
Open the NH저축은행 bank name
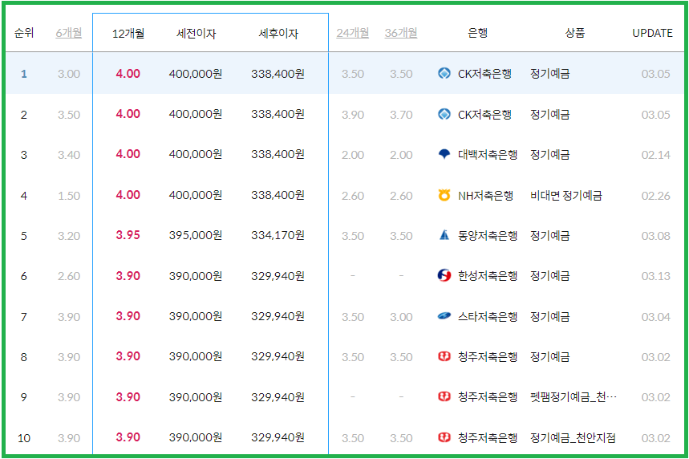tap(485, 196)
